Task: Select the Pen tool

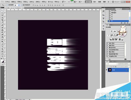Action: click(x=2, y=44)
